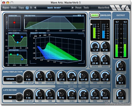The image size is (132, 106).
Task: Click the early MID GAIN knob at -16.4 dB
Action: point(83,76)
